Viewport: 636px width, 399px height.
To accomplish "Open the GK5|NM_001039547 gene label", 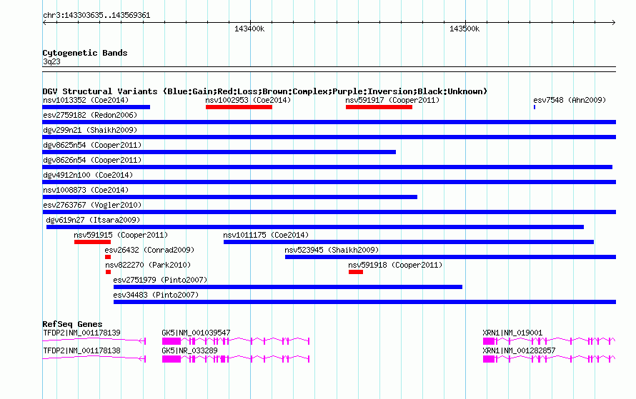I will 196,333.
